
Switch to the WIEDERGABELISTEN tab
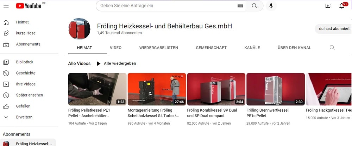(159, 48)
